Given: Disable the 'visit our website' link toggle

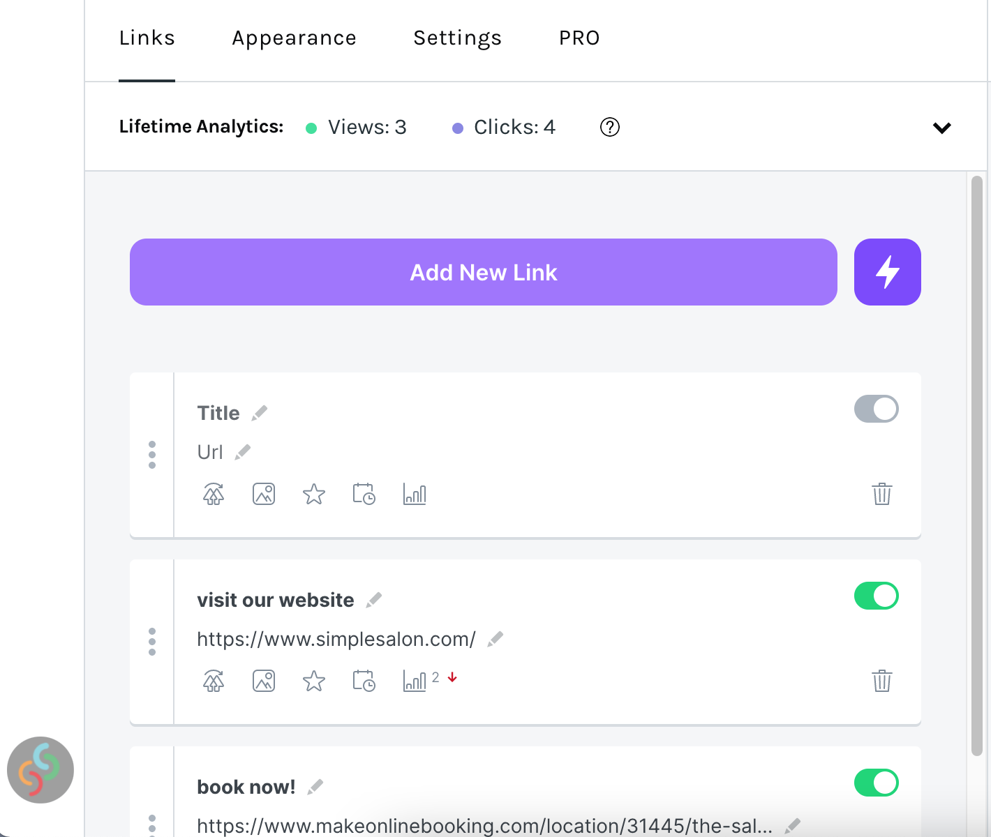Looking at the screenshot, I should pos(877,596).
